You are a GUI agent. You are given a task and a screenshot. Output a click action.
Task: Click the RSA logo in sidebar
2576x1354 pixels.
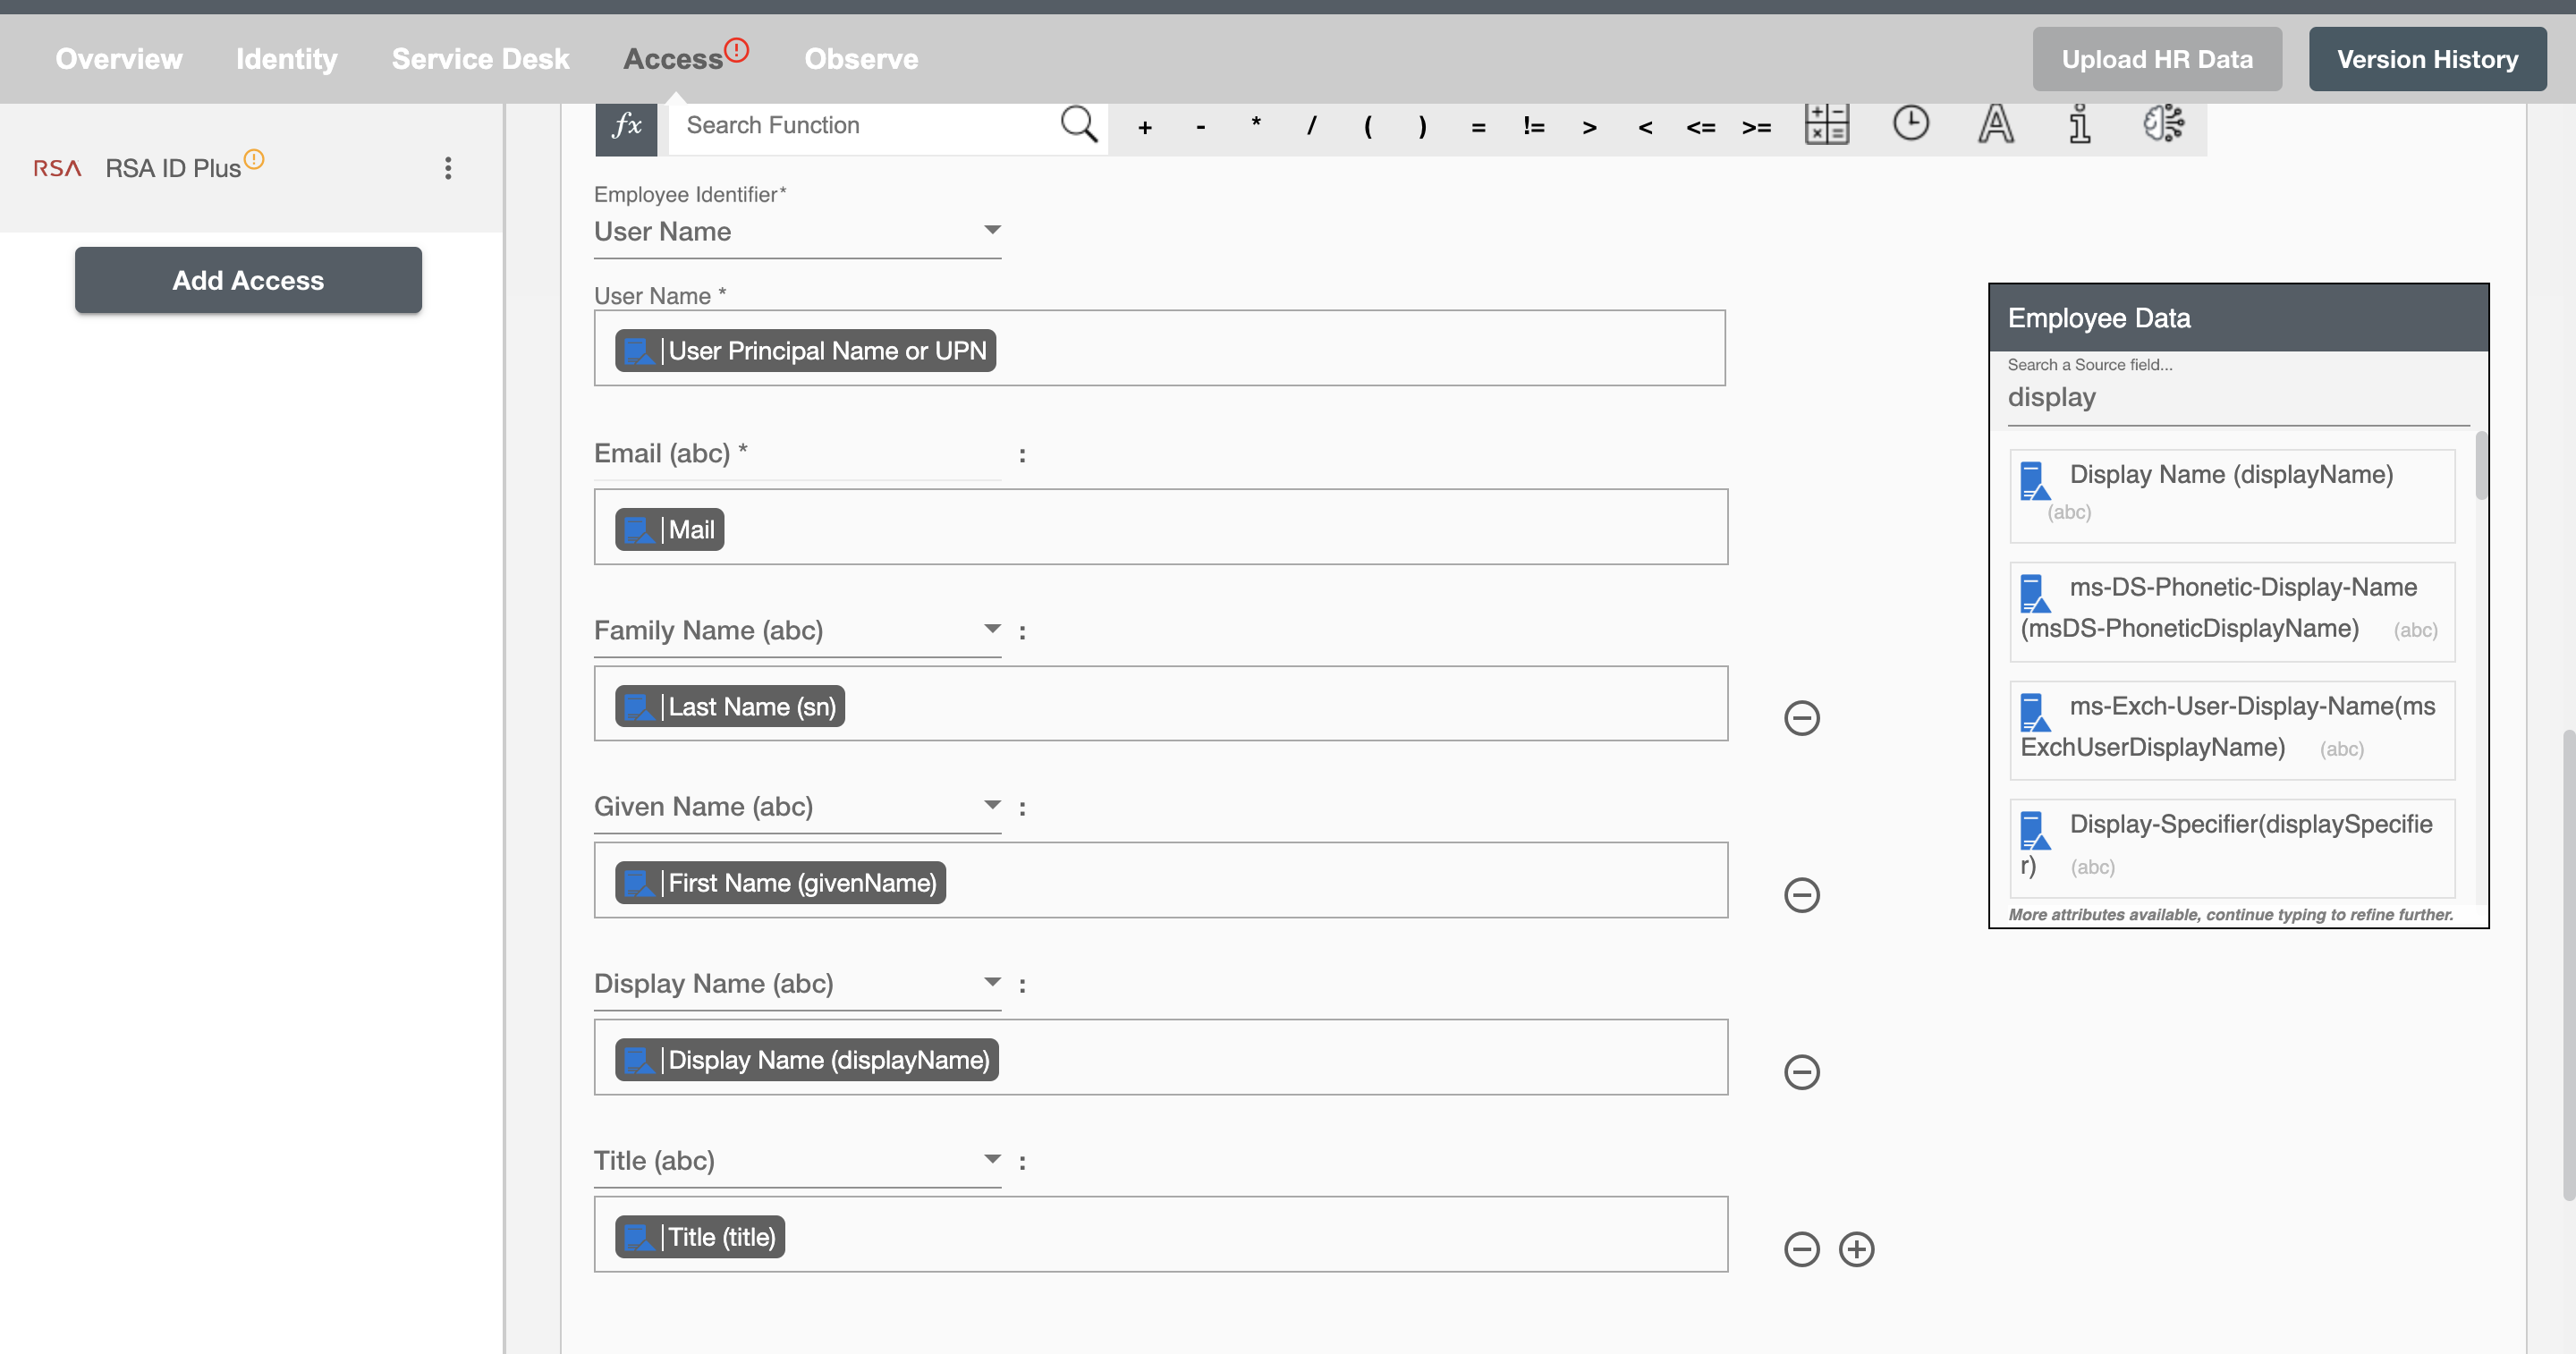[x=57, y=168]
